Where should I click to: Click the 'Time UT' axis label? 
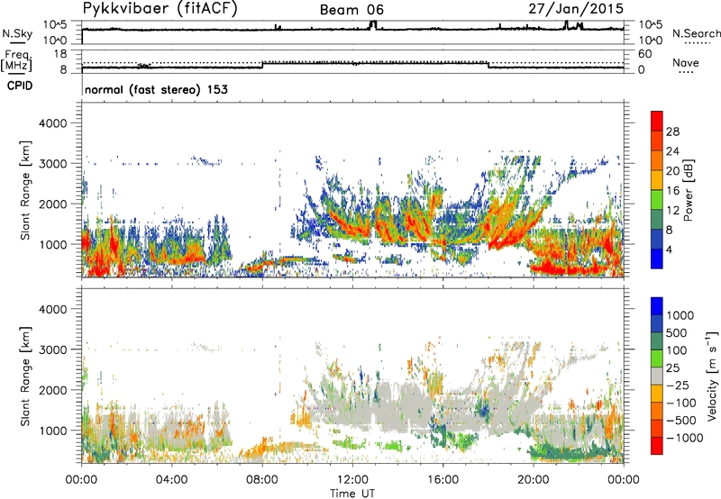[352, 494]
